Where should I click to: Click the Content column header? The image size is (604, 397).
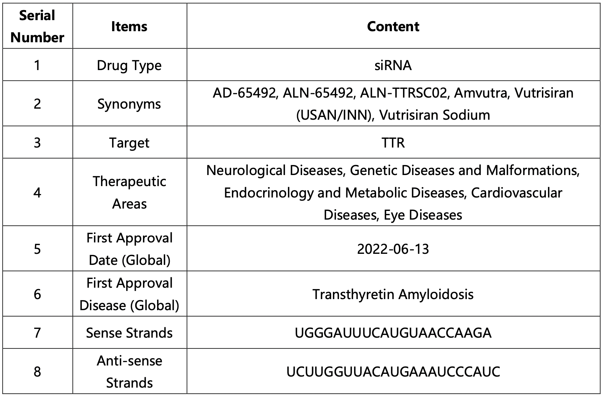click(393, 26)
